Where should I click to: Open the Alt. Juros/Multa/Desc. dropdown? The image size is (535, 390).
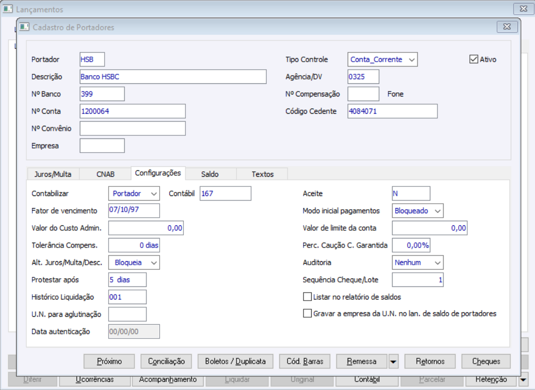click(154, 263)
